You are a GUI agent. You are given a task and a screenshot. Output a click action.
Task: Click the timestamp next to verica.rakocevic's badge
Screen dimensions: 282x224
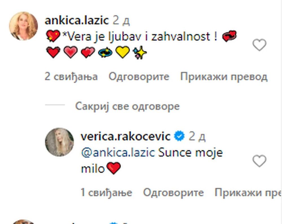[x=197, y=137]
